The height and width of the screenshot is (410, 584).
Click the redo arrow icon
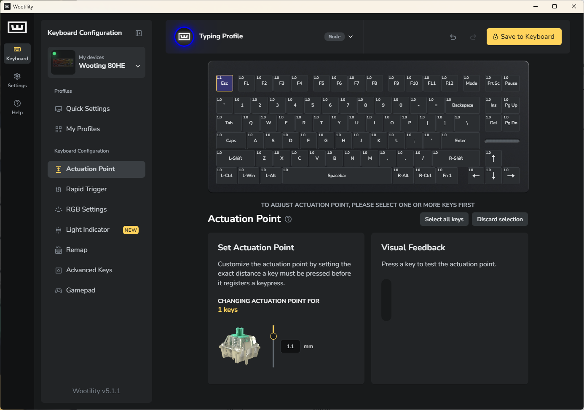(473, 37)
